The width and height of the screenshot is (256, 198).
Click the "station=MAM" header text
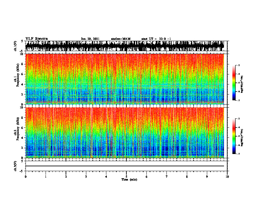(121, 39)
